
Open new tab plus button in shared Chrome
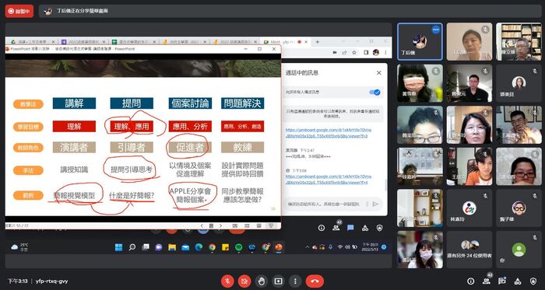point(317,42)
